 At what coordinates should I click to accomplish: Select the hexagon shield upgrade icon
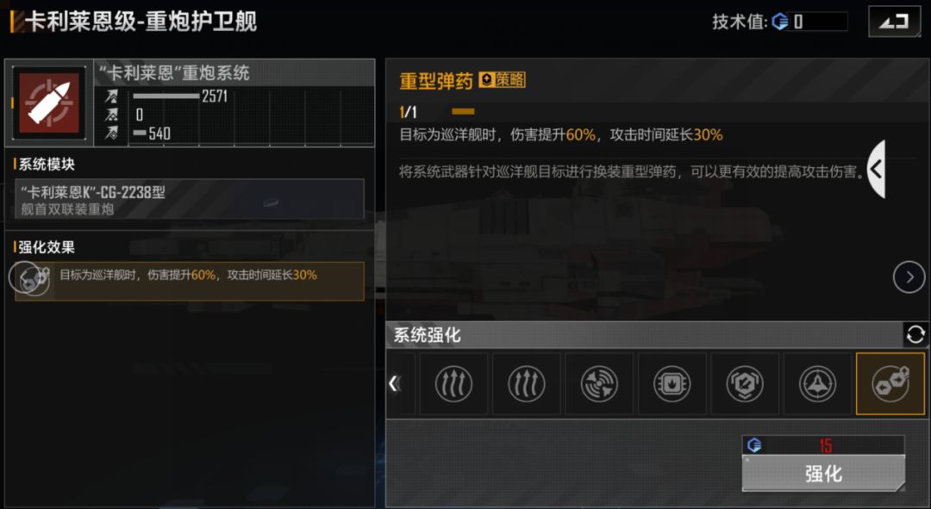[x=745, y=383]
